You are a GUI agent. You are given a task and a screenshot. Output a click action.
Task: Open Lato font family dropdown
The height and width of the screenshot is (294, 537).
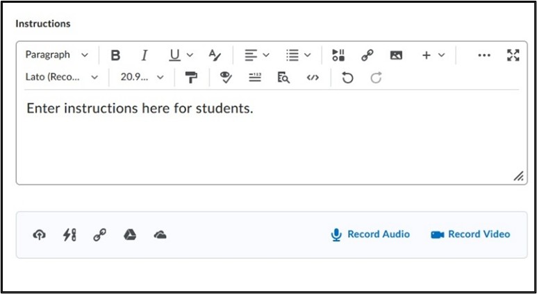coord(62,77)
